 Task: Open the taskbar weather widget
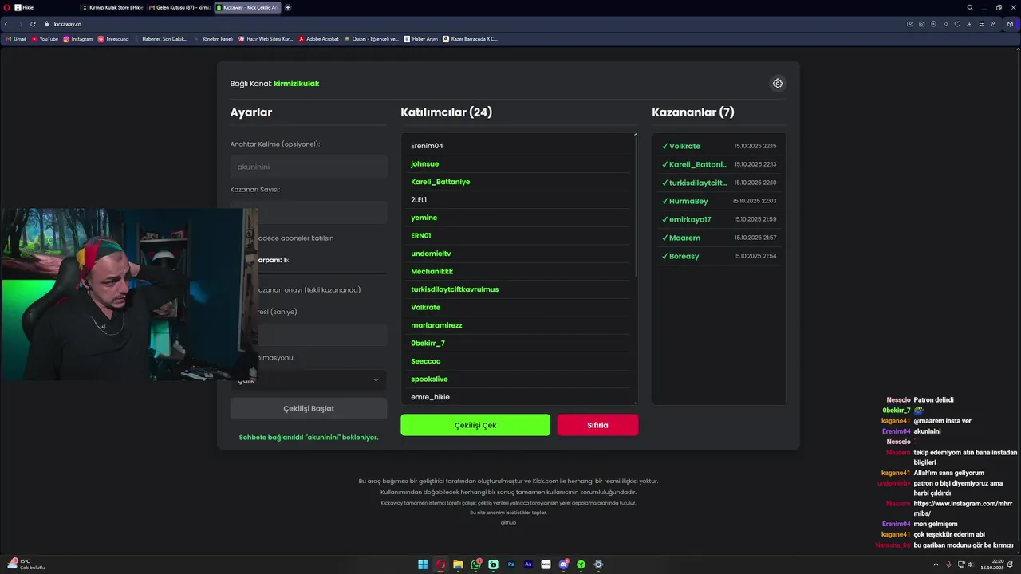[x=26, y=564]
